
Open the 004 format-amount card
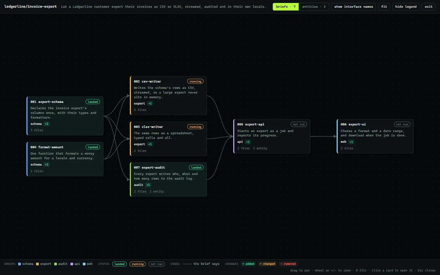pyautogui.click(x=65, y=159)
